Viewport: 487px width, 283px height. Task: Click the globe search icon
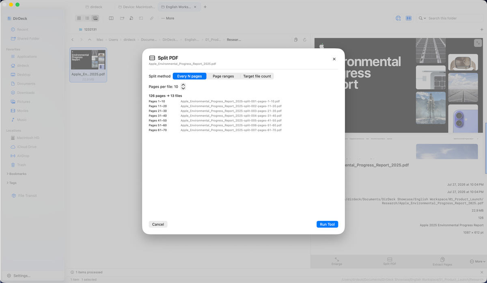(398, 18)
